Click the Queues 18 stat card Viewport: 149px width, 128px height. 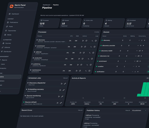[71, 23]
